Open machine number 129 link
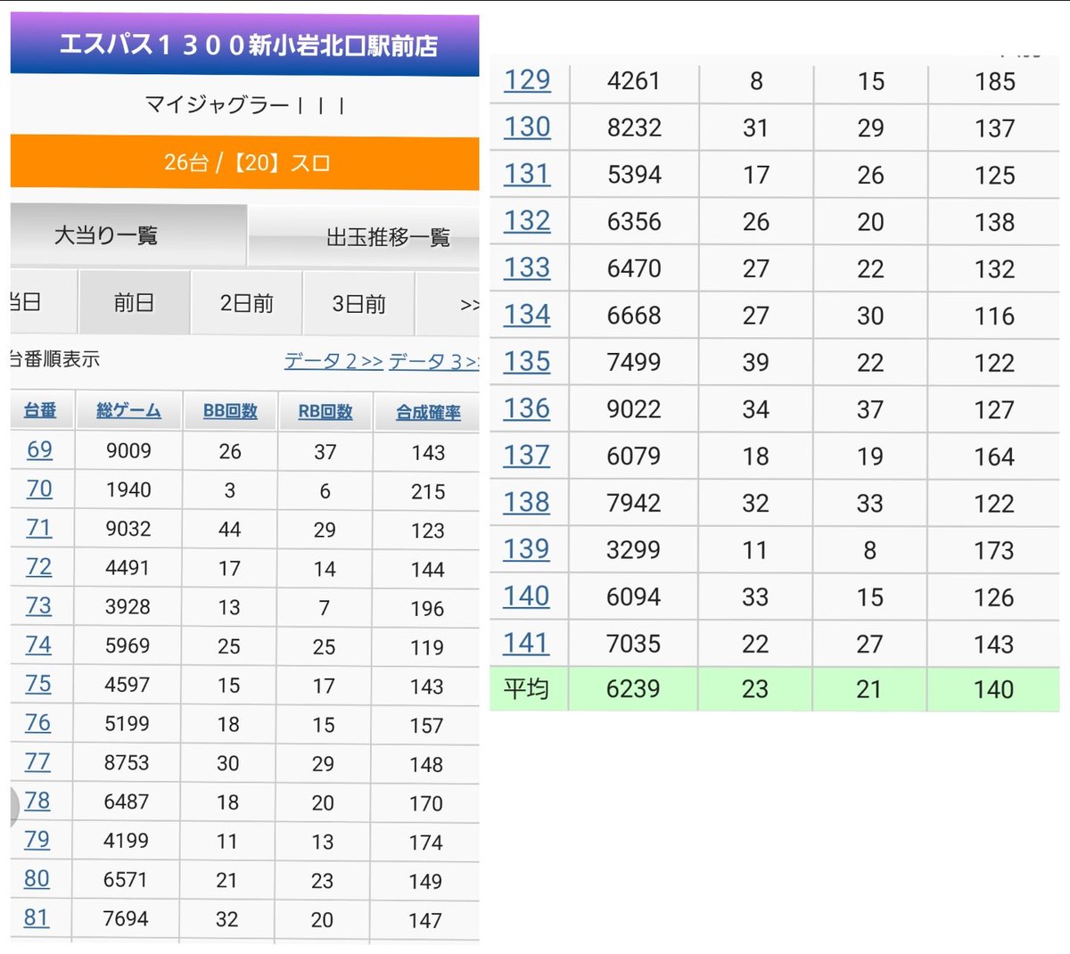 coord(527,79)
